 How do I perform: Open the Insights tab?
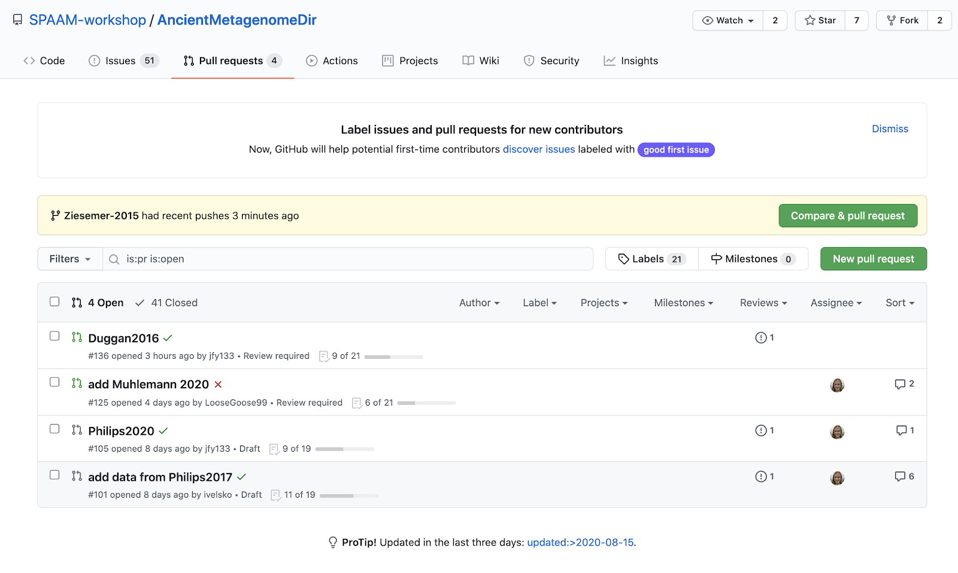click(630, 60)
